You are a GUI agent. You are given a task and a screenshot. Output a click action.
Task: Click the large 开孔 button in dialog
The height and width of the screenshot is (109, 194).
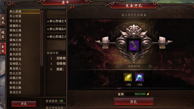[x=134, y=102]
